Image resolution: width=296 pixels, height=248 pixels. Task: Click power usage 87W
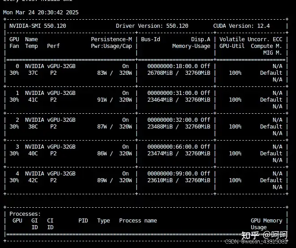pos(102,126)
